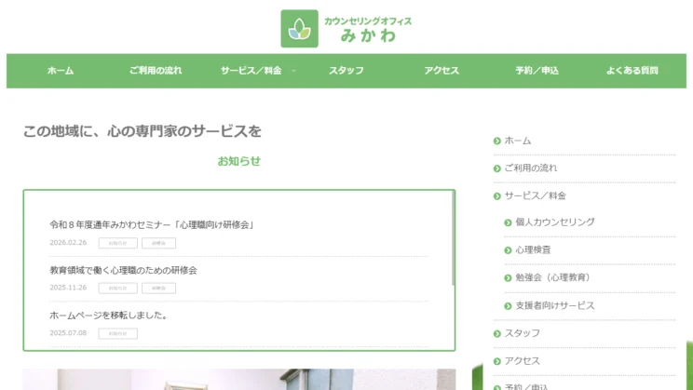
Task: Go to 予約/申込 in the green navbar
Action: click(537, 71)
